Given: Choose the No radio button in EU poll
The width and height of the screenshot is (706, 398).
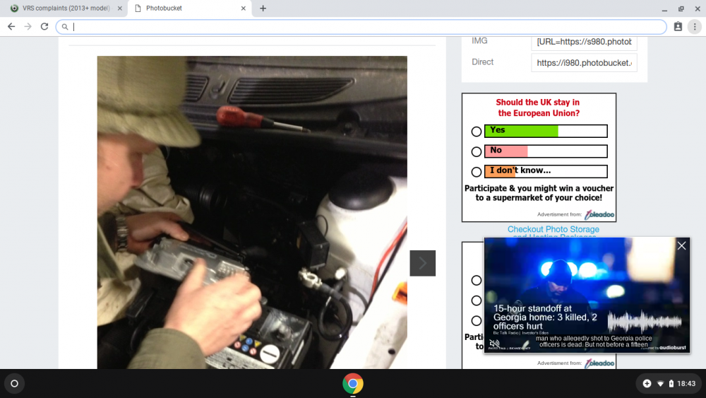Looking at the screenshot, I should (477, 152).
